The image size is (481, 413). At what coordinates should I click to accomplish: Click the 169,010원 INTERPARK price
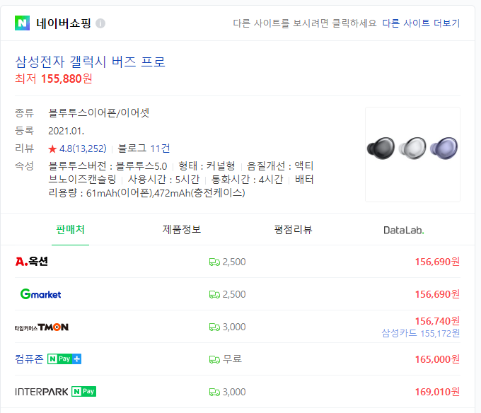pos(437,392)
